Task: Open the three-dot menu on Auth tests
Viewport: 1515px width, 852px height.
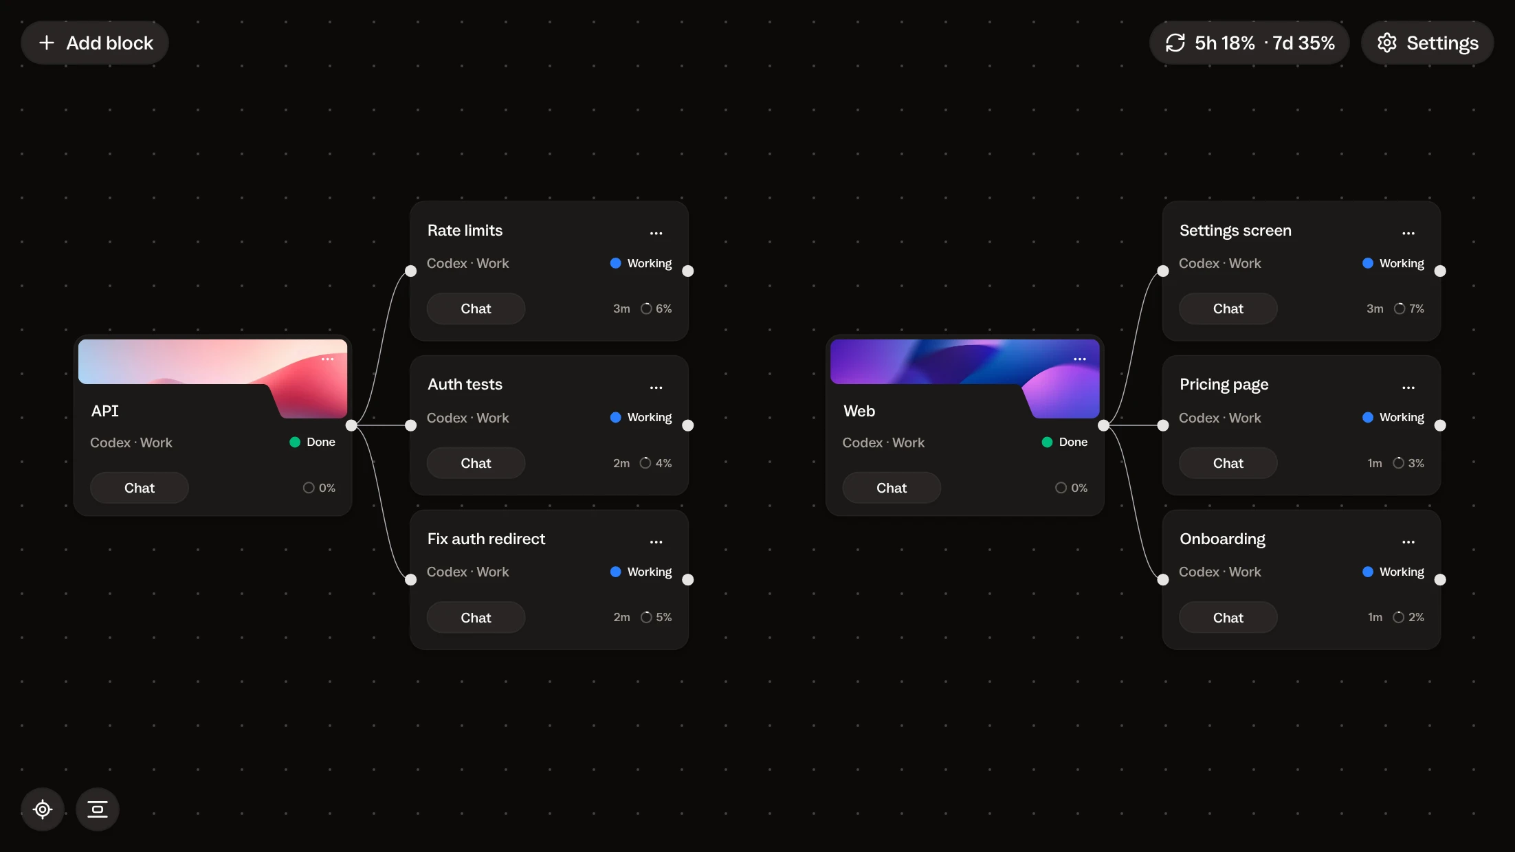Action: tap(656, 388)
